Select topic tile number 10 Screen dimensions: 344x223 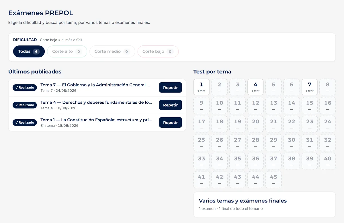(x=220, y=106)
